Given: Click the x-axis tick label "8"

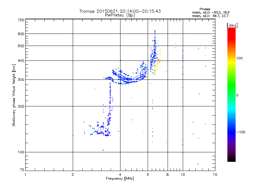Looking at the screenshot, I should (168, 174).
